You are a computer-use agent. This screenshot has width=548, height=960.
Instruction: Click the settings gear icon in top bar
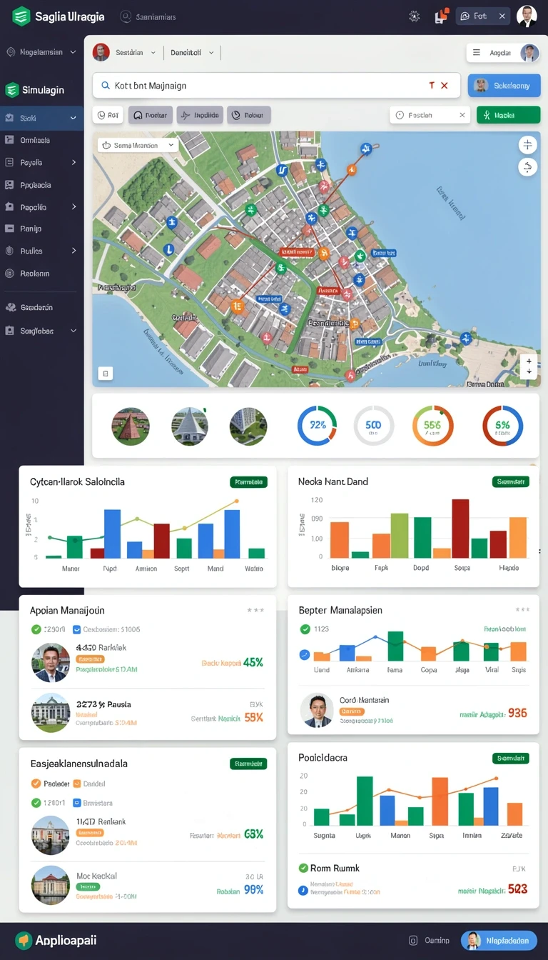pyautogui.click(x=414, y=16)
